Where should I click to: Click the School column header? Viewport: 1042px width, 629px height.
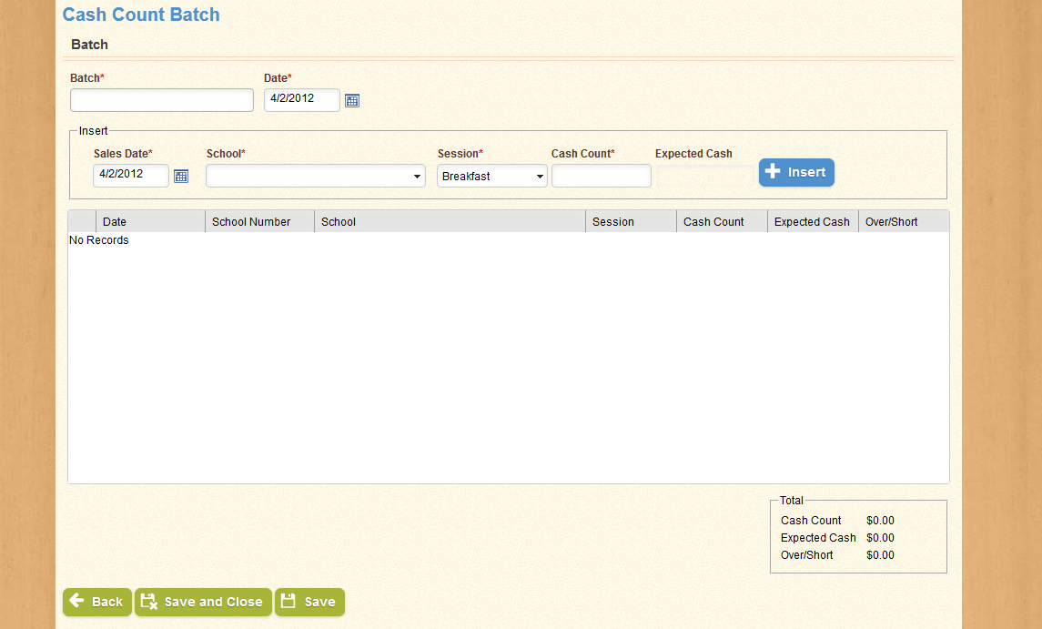tap(450, 222)
